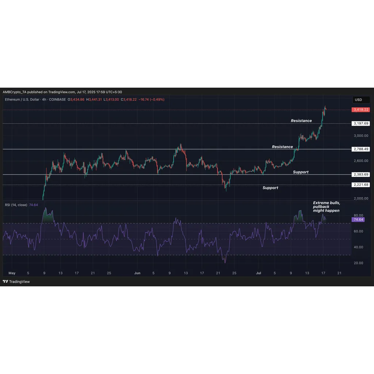Select the 2,788.49 resistance price label

(x=360, y=149)
